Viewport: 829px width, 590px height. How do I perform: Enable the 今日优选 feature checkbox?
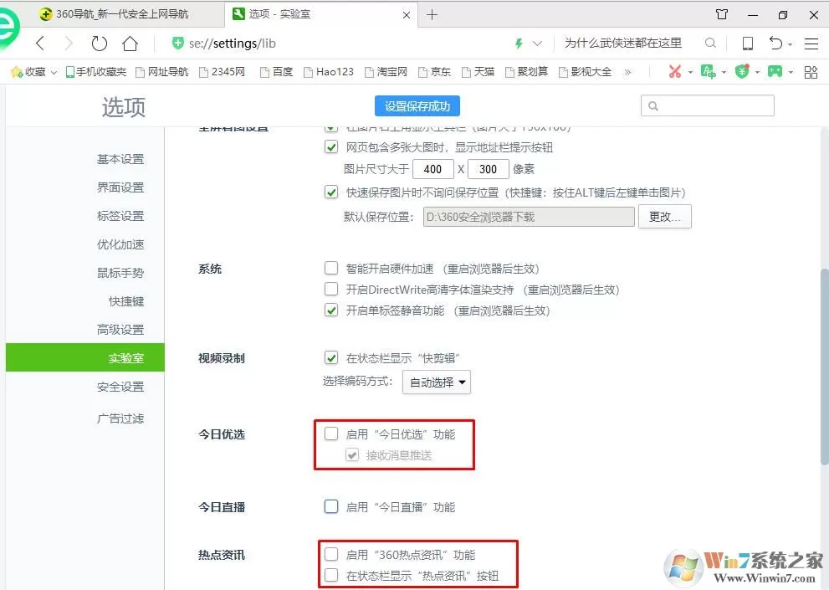pos(331,434)
